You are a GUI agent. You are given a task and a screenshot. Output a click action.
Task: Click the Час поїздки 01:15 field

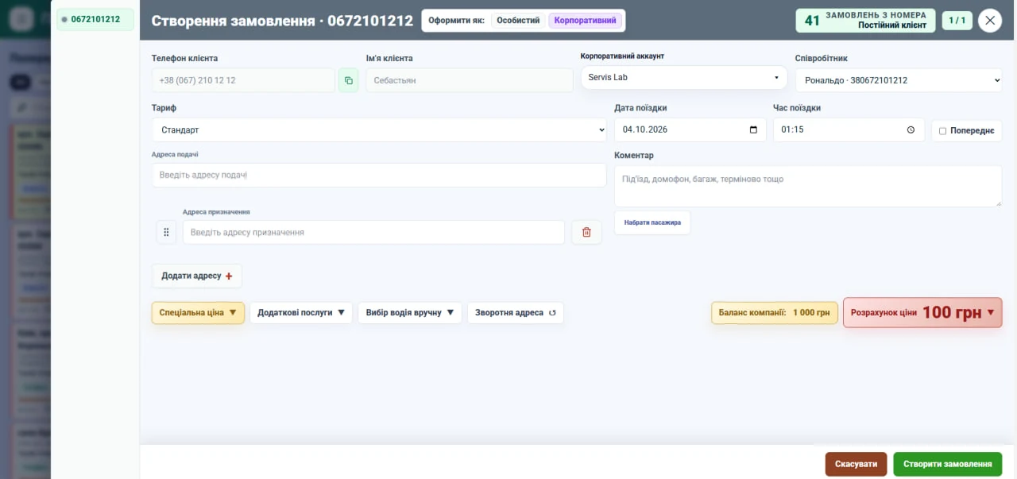tap(849, 129)
